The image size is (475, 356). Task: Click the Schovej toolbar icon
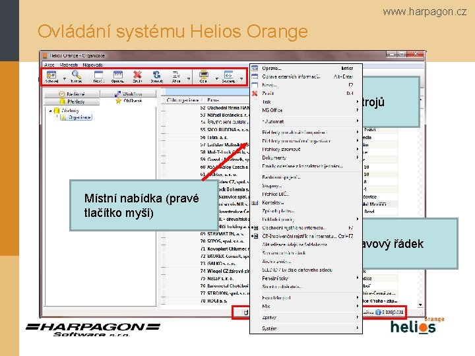click(x=51, y=74)
